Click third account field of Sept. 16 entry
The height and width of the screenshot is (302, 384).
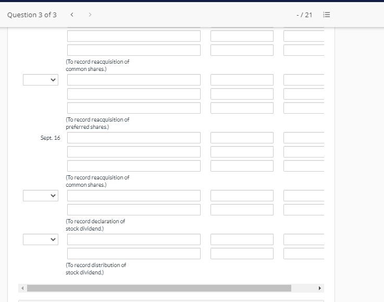point(134,166)
